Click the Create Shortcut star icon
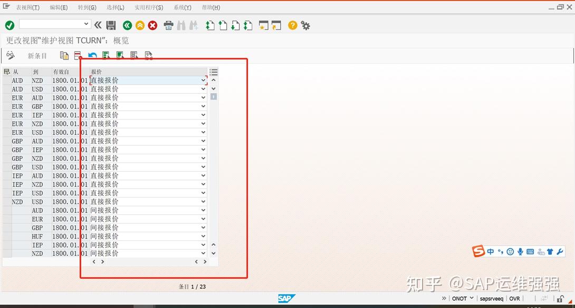575x308 pixels. coord(262,25)
